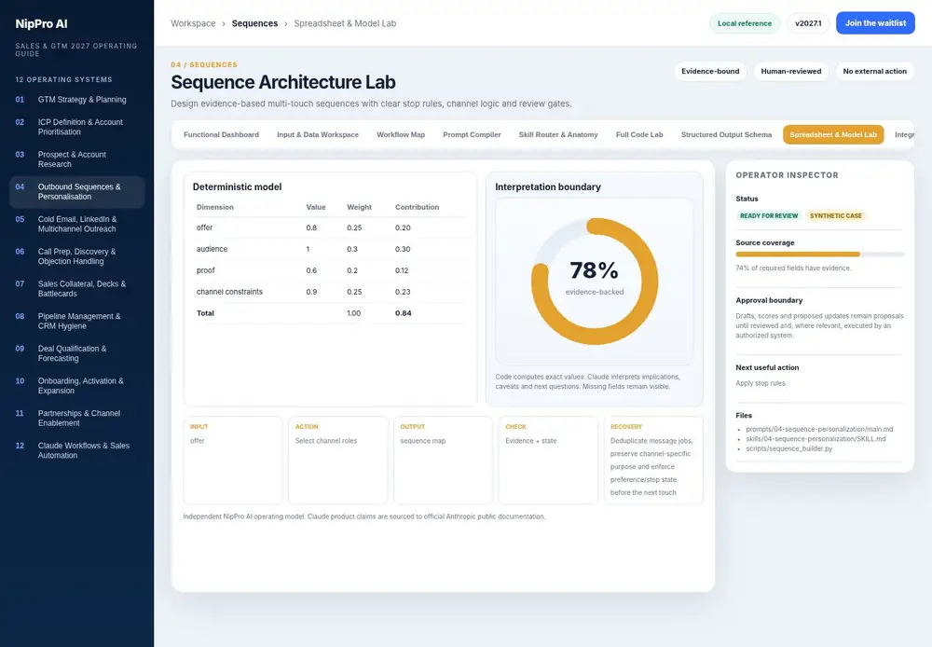Screen dimensions: 932x647
Task: Select the Spreadsheet & Model Lab tab
Action: 832,135
